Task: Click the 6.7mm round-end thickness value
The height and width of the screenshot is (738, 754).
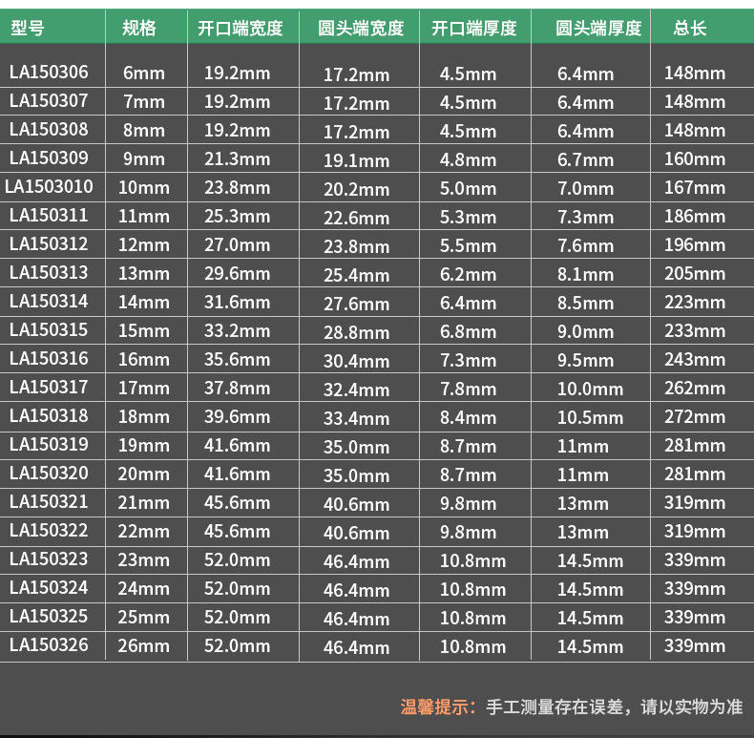Action: [x=586, y=159]
